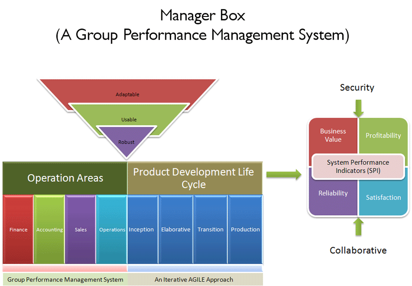Viewport: 412px width, 286px height.
Task: Click the green right-pointing arrow
Action: (284, 175)
